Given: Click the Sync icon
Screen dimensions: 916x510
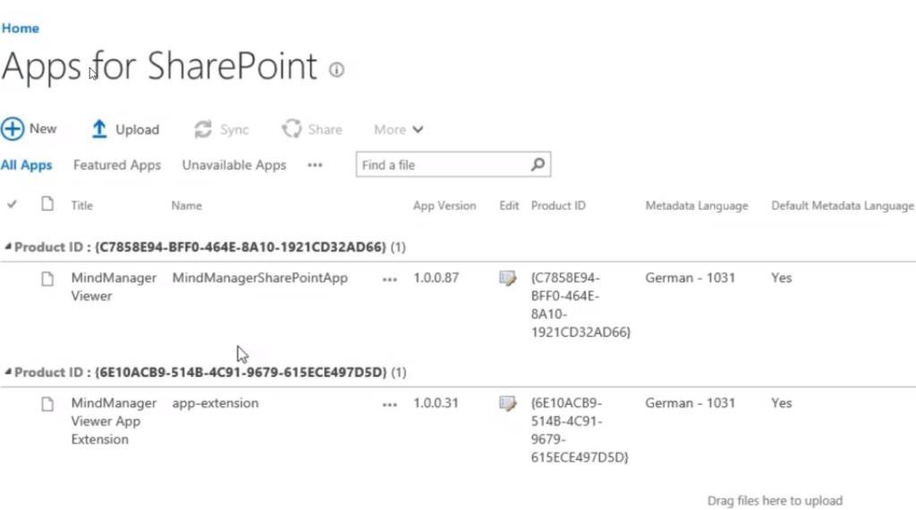Looking at the screenshot, I should coord(203,129).
